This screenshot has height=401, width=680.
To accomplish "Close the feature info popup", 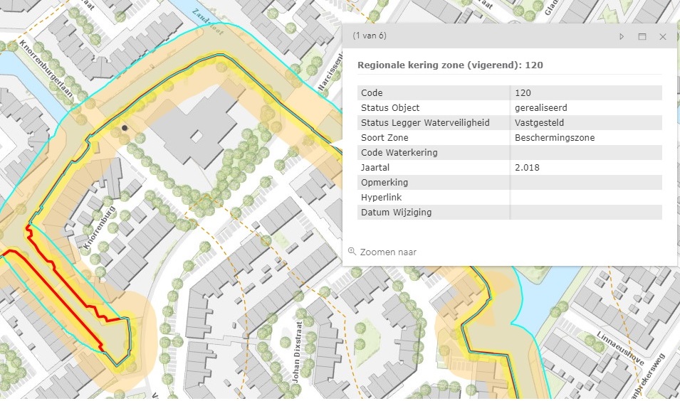I will [x=663, y=37].
